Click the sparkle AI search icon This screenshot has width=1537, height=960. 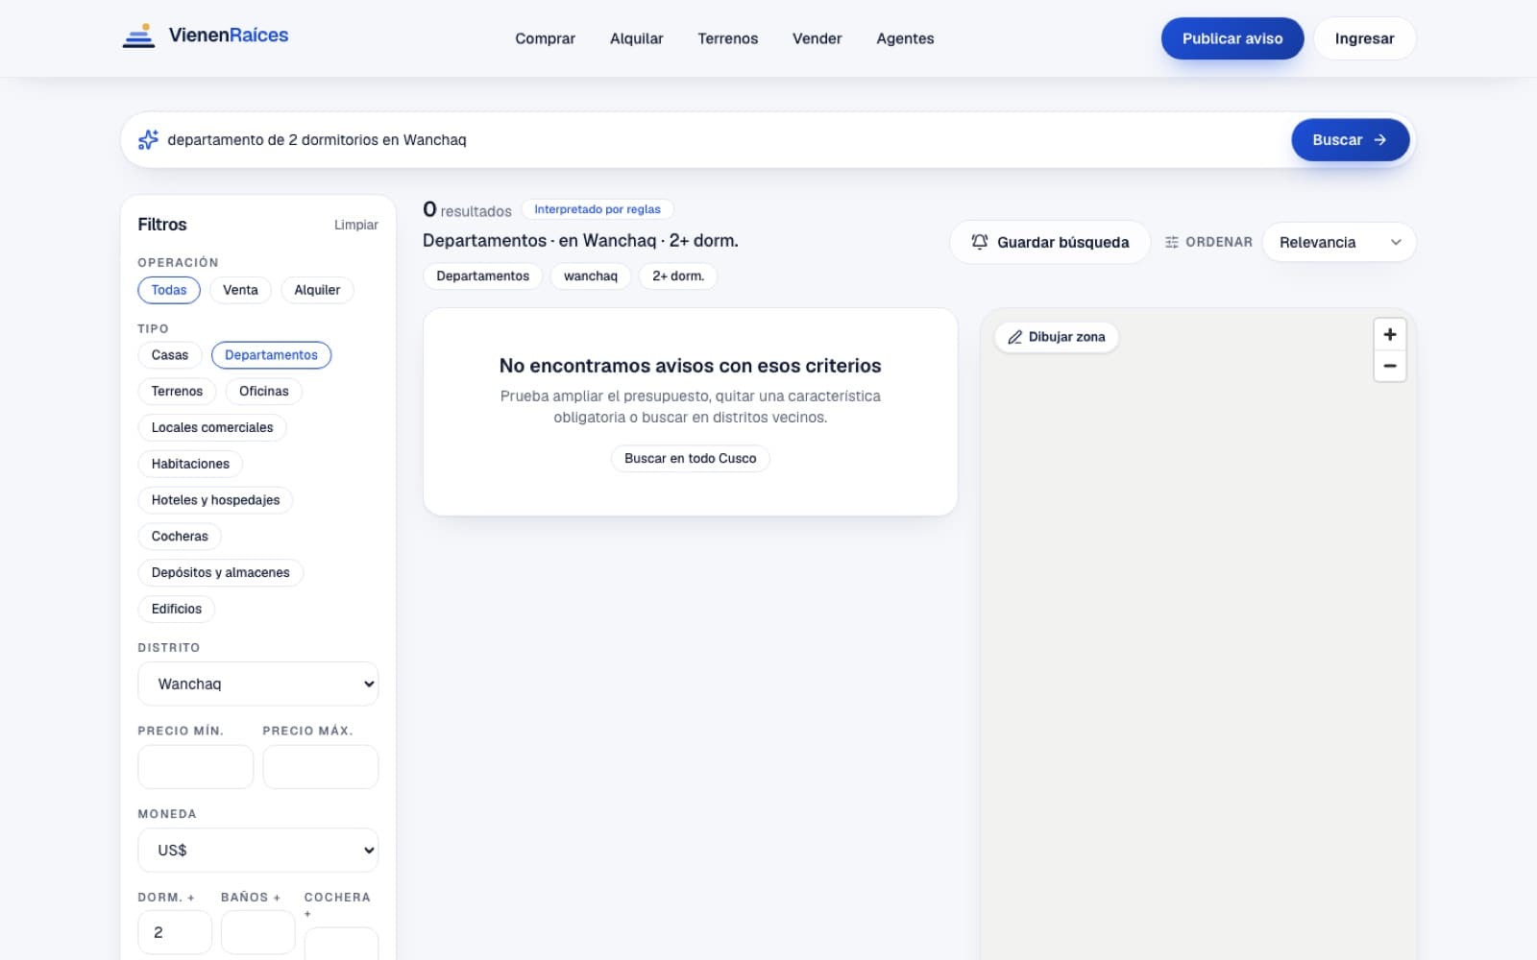(x=148, y=140)
